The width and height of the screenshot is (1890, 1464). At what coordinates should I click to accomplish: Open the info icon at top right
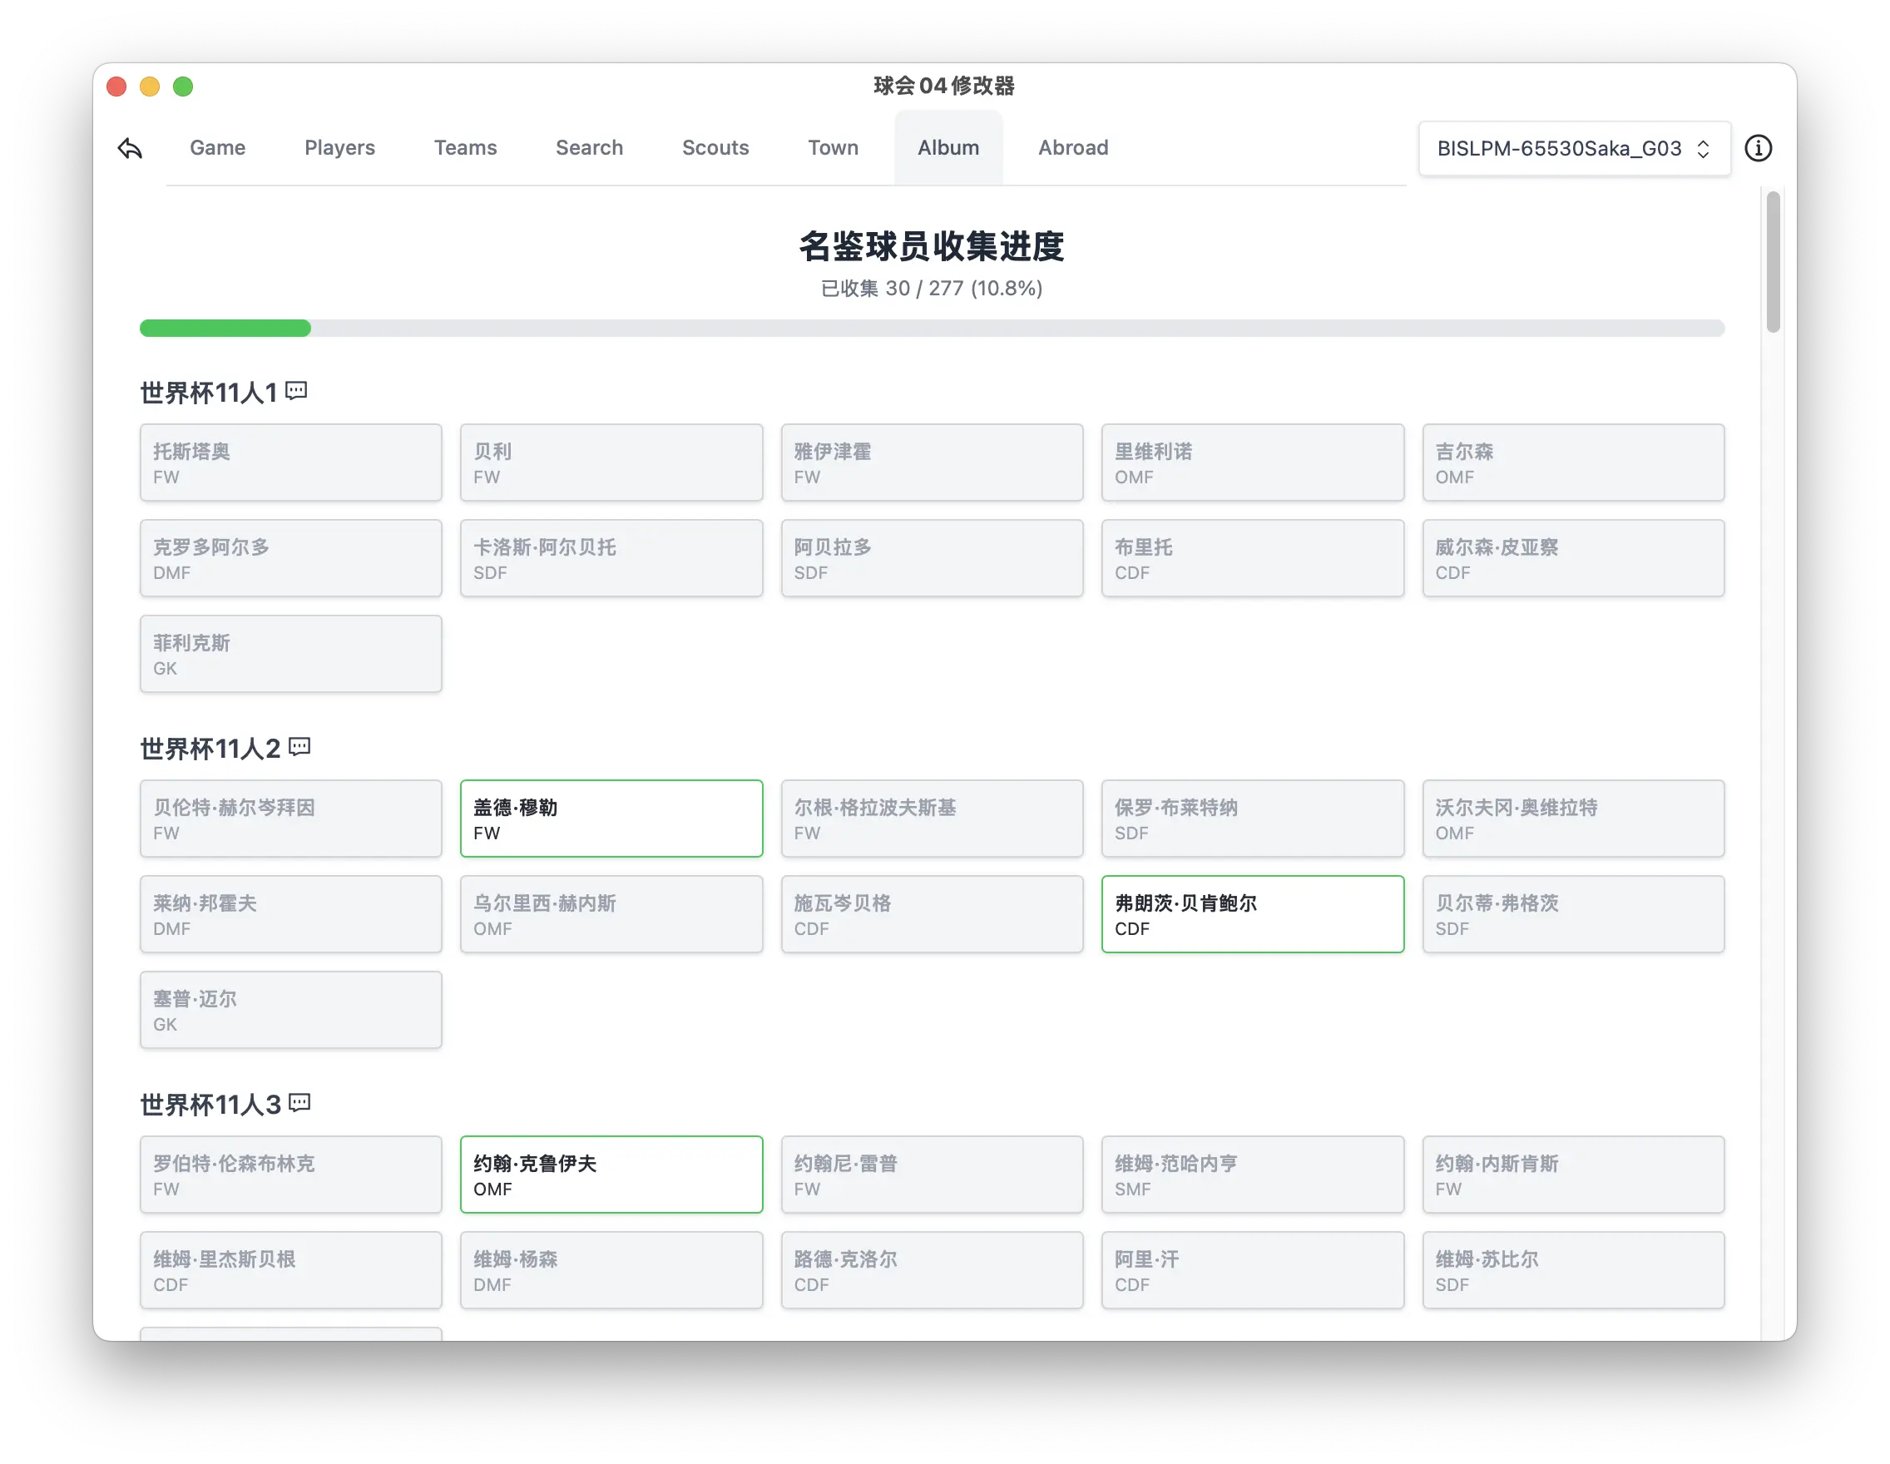pos(1759,148)
